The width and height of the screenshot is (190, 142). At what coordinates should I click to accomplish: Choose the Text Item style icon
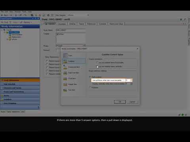65,90
